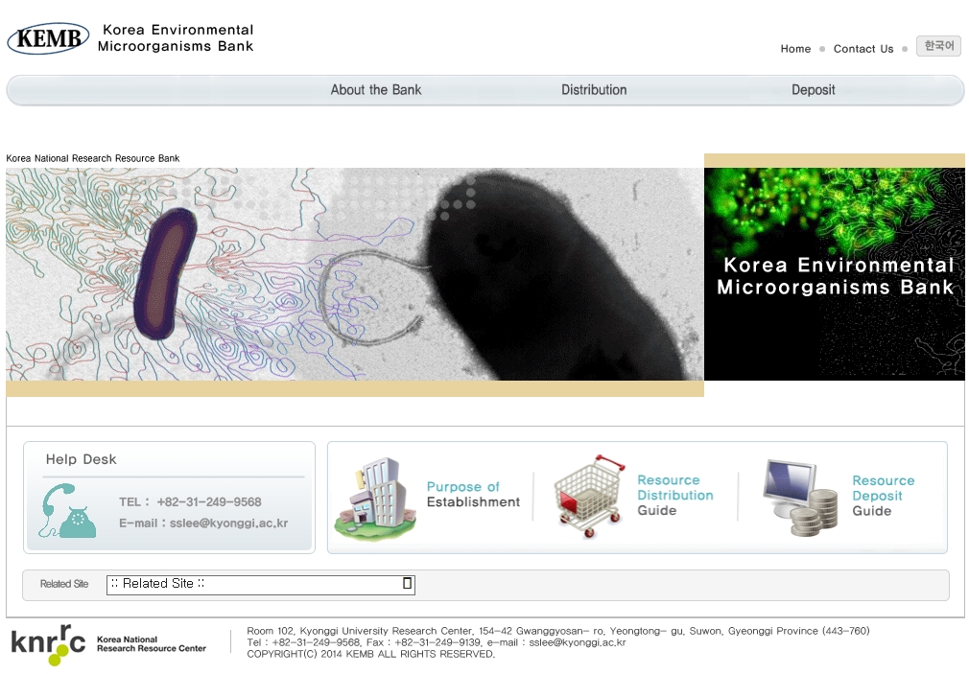Click the building icon for Purpose of Establishment
This screenshot has width=969, height=674.
[x=376, y=500]
